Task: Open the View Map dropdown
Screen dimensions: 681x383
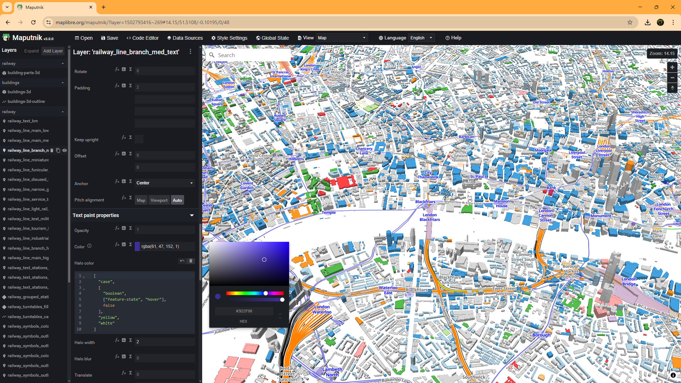Action: 342,38
